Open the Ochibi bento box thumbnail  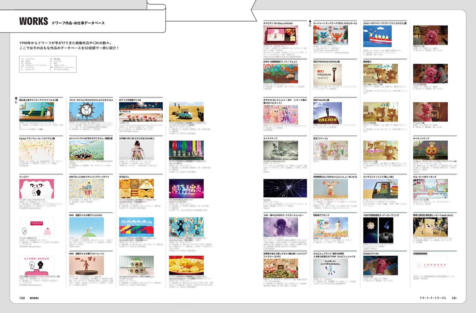(x=280, y=35)
